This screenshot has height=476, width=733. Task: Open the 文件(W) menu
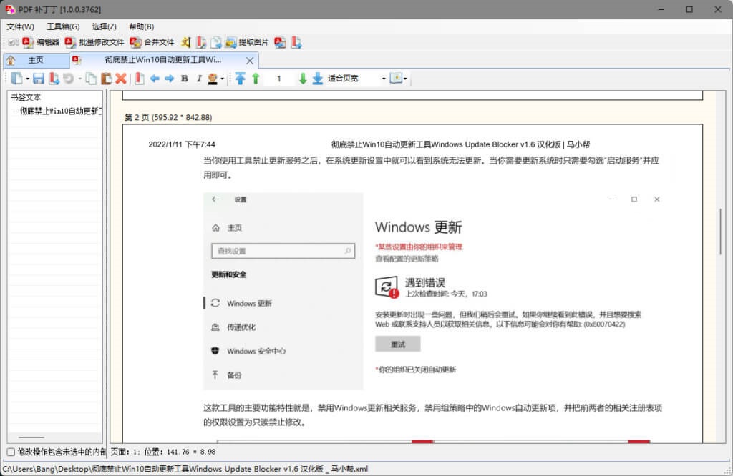pyautogui.click(x=21, y=26)
